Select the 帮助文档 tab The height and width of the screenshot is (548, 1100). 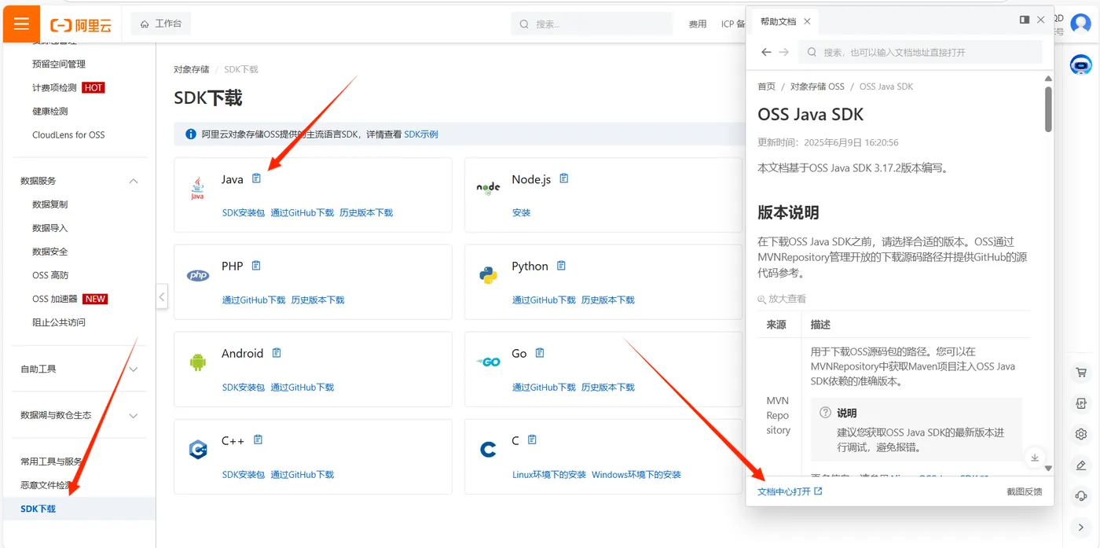pyautogui.click(x=778, y=22)
